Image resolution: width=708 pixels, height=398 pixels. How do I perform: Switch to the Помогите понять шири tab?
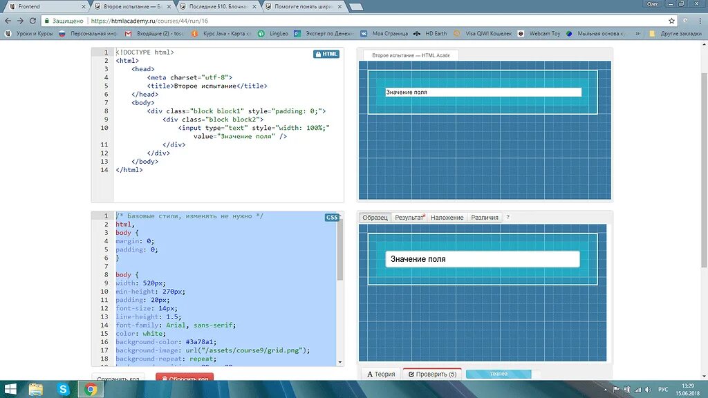pyautogui.click(x=303, y=6)
